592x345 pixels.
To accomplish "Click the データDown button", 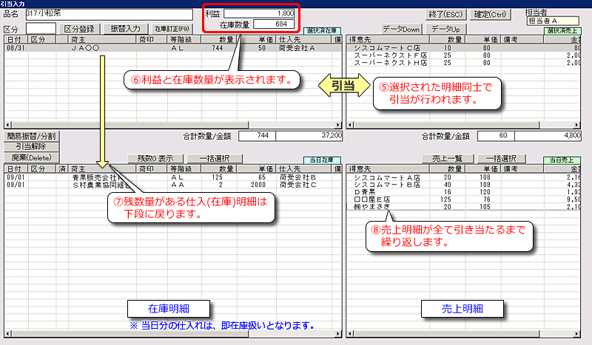I will 401,28.
